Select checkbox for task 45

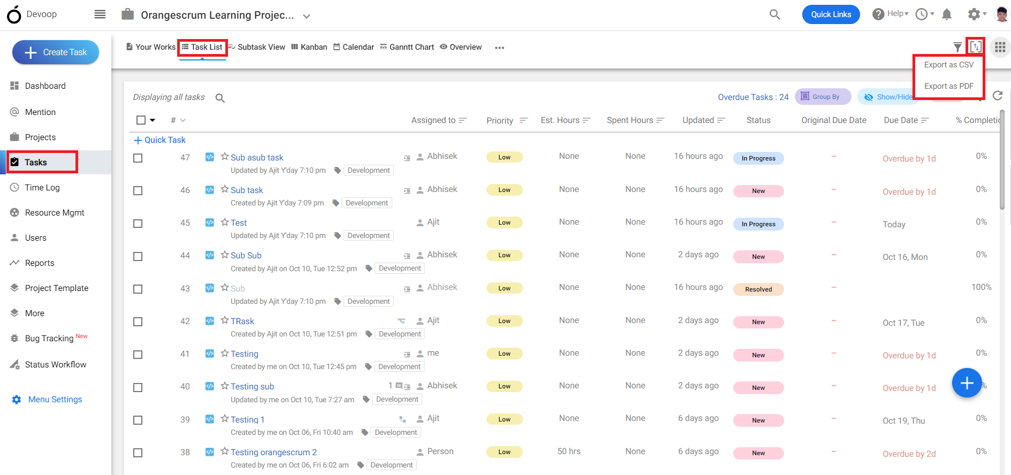138,224
